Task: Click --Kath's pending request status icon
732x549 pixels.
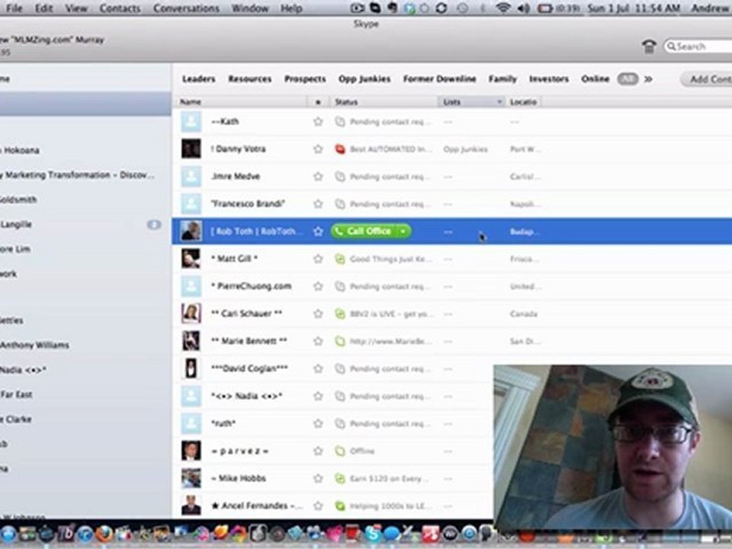Action: [x=340, y=122]
